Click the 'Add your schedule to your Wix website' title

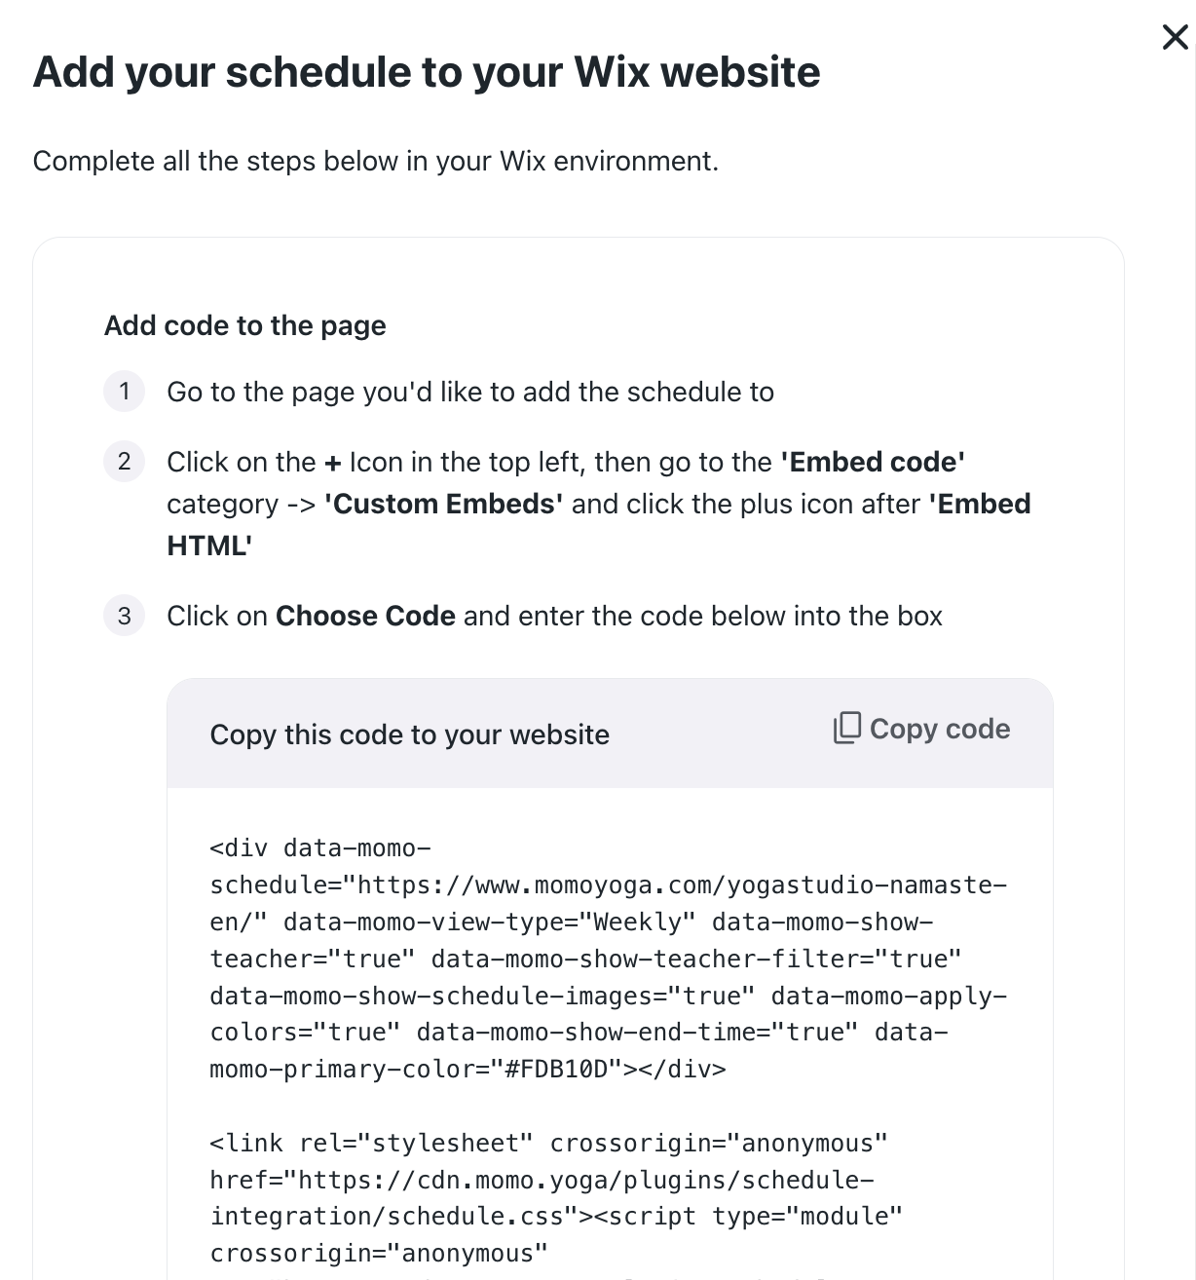[x=427, y=72]
